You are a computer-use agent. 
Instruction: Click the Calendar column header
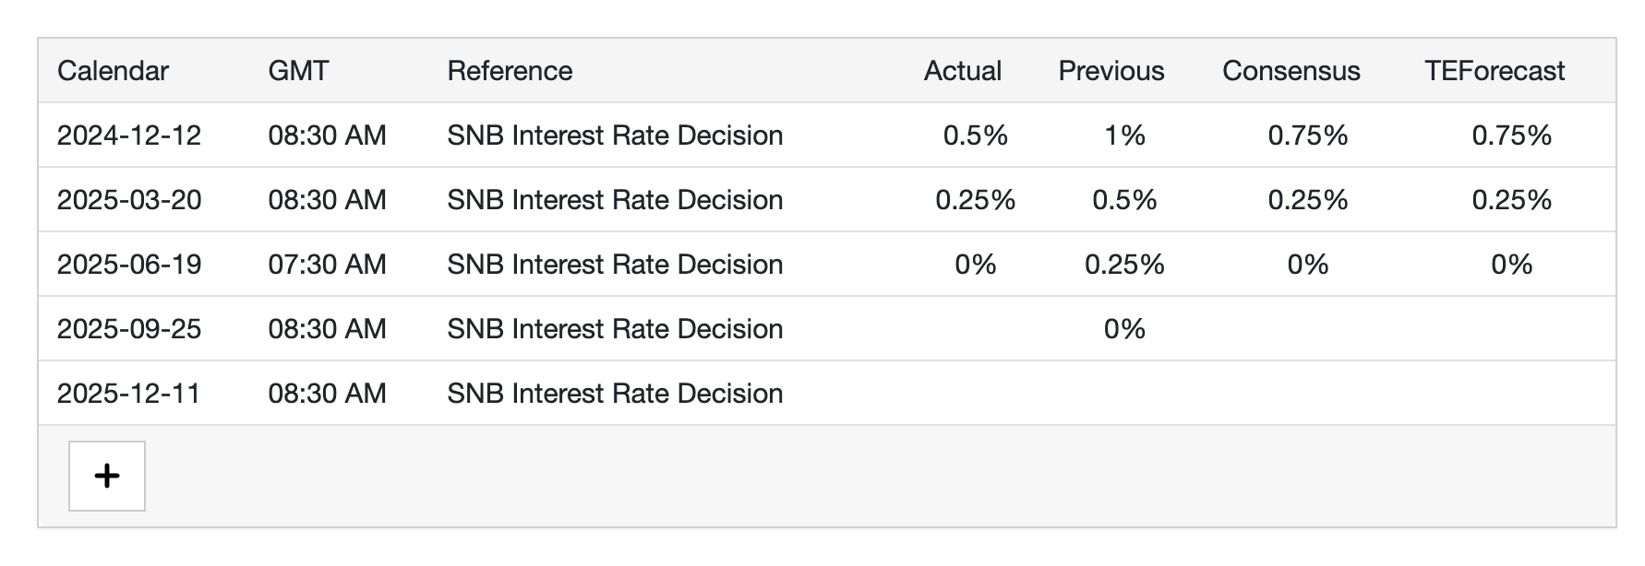point(113,71)
